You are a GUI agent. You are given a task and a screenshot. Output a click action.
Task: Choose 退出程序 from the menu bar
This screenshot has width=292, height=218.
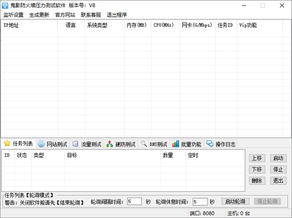[x=117, y=15]
